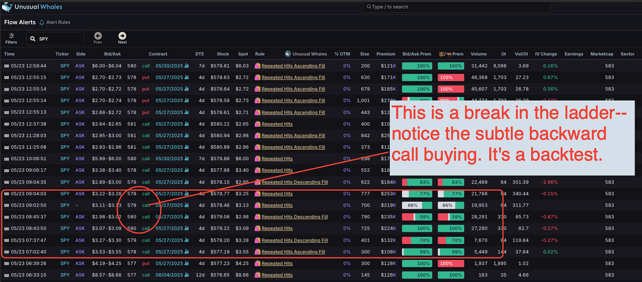642x282 pixels.
Task: Click 66% Bid/Ask Prem bar in 09:02:50 row
Action: (417, 205)
